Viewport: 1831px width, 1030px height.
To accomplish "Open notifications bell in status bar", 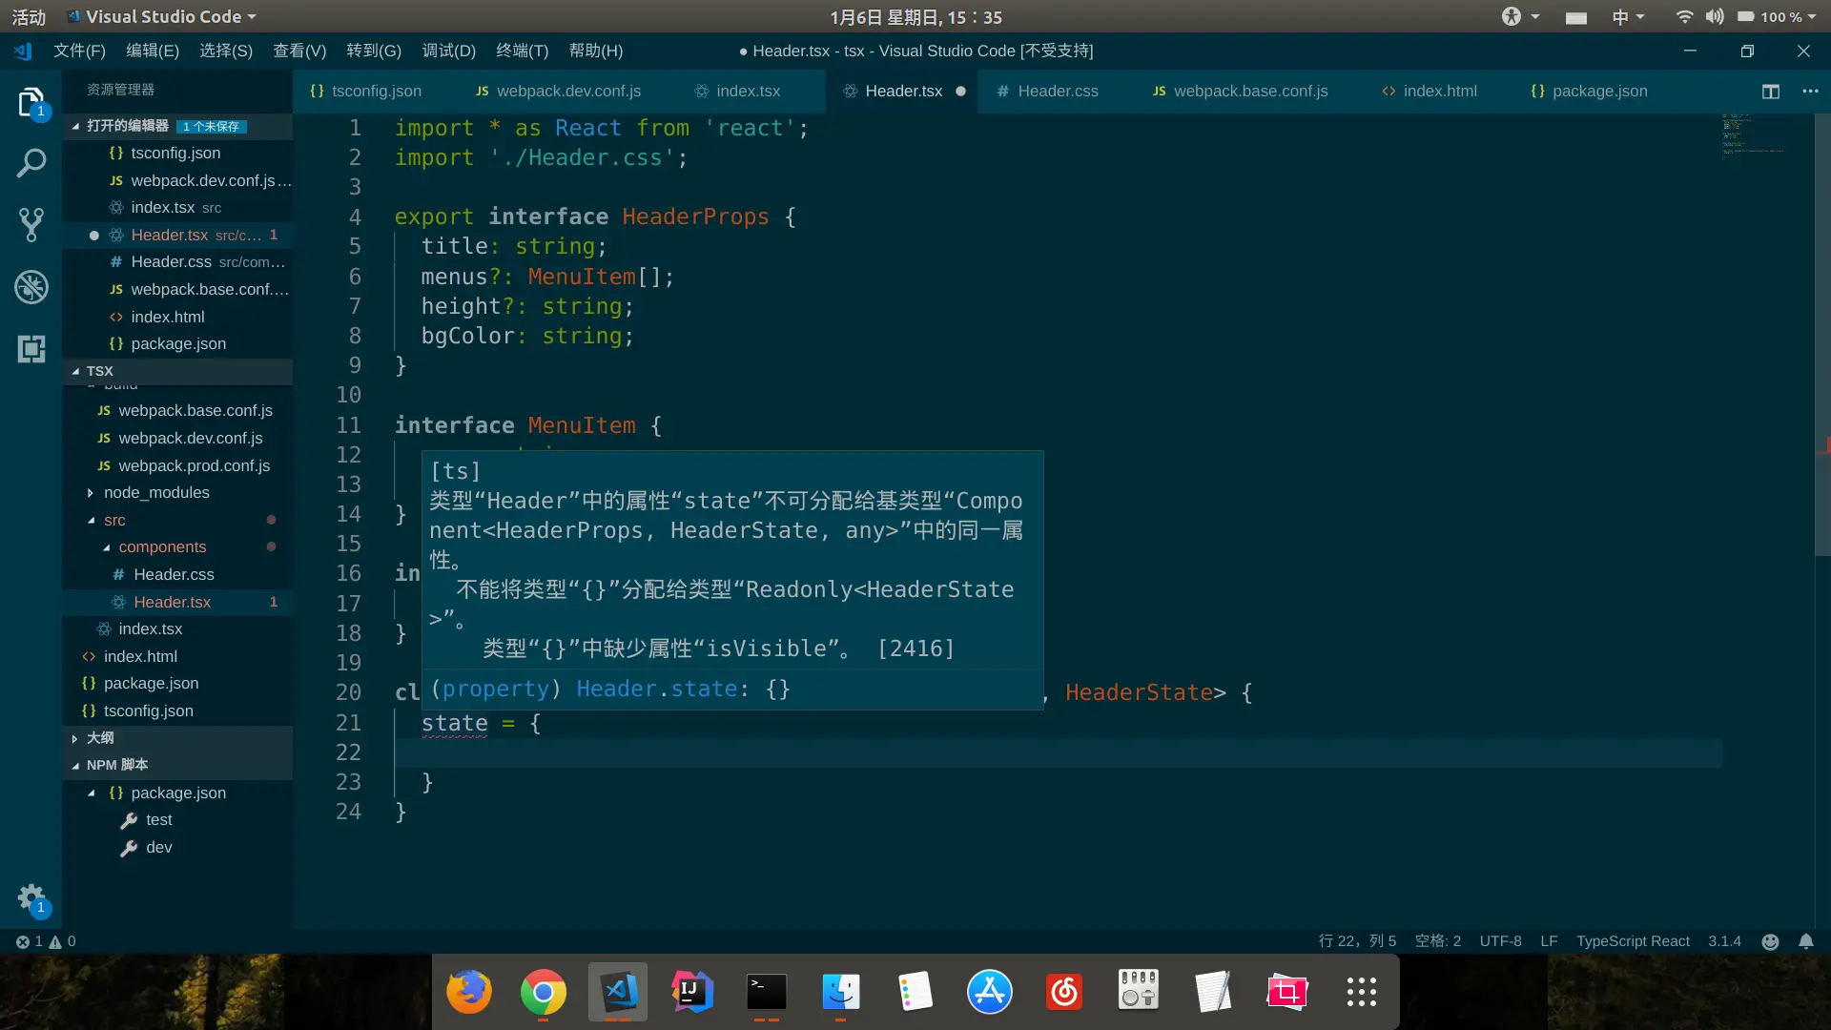I will point(1805,941).
